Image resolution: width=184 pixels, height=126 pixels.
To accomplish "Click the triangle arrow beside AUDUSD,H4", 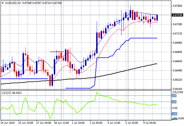I will (3, 3).
